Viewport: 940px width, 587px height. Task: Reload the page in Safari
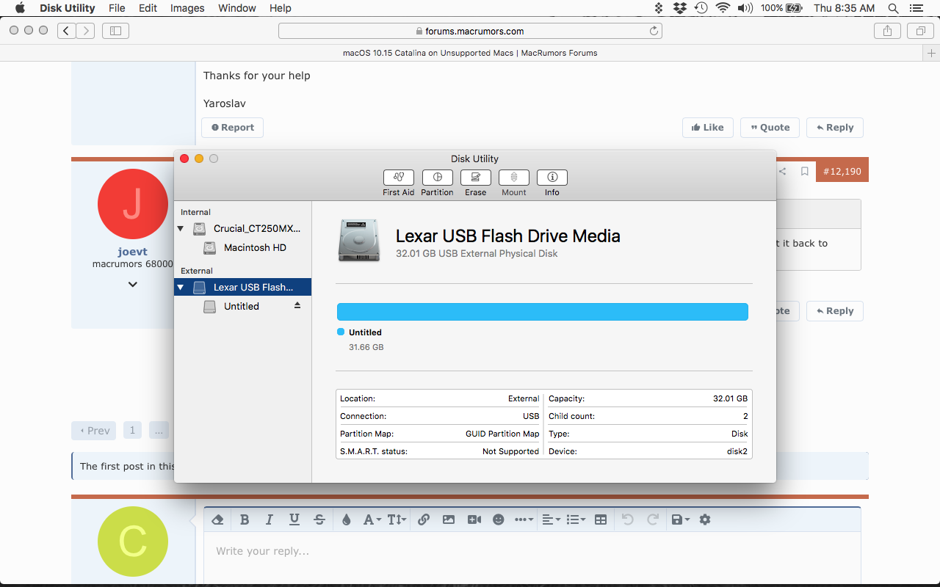(654, 31)
